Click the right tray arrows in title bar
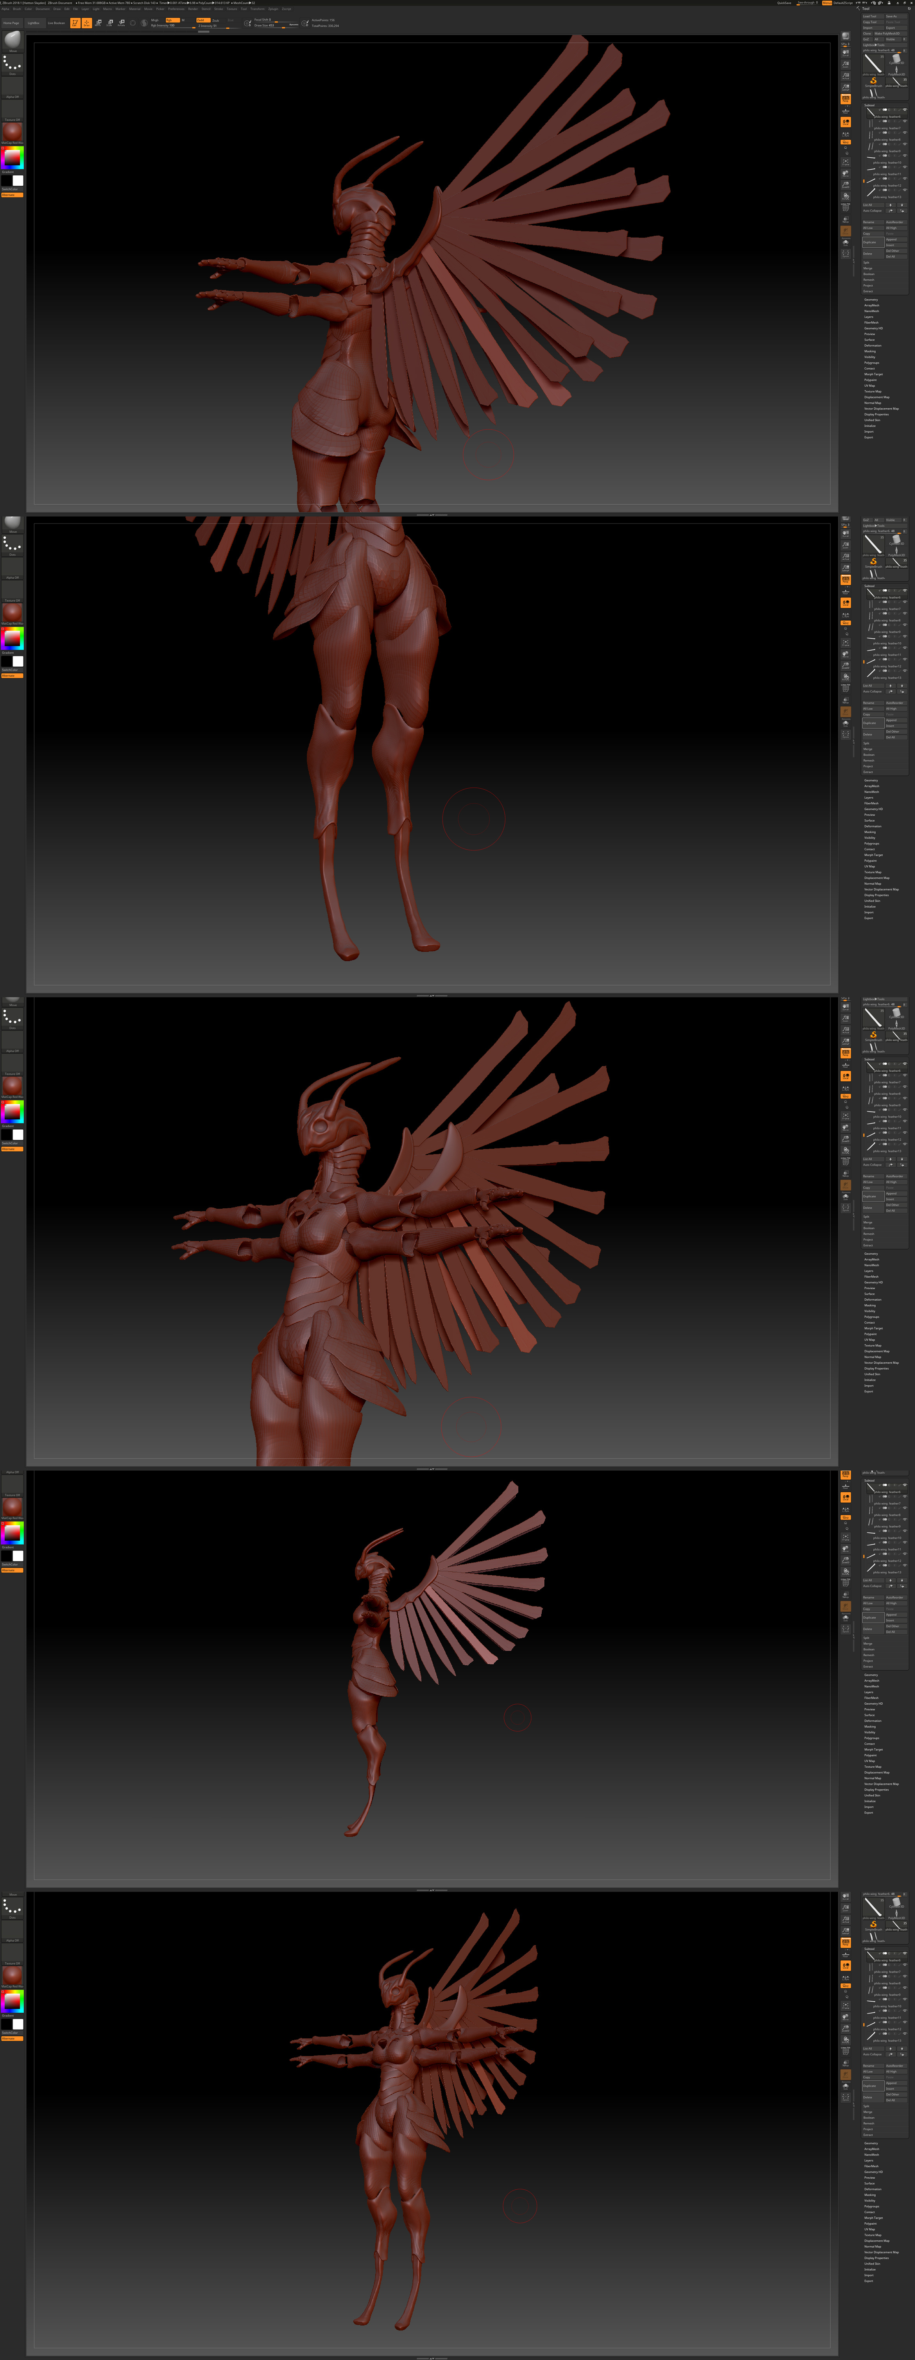This screenshot has height=2360, width=915. click(x=865, y=3)
